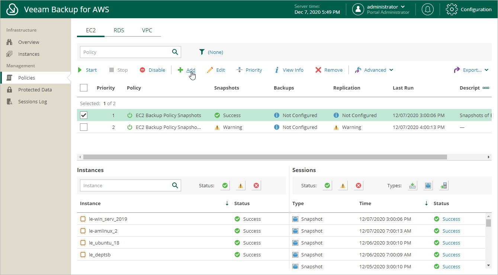Viewport: 498px width, 275px height.
Task: Uncheck the first policy checkbox
Action: 84,115
